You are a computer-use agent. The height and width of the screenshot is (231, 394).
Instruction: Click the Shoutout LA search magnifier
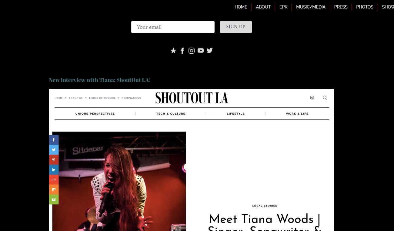coord(325,98)
